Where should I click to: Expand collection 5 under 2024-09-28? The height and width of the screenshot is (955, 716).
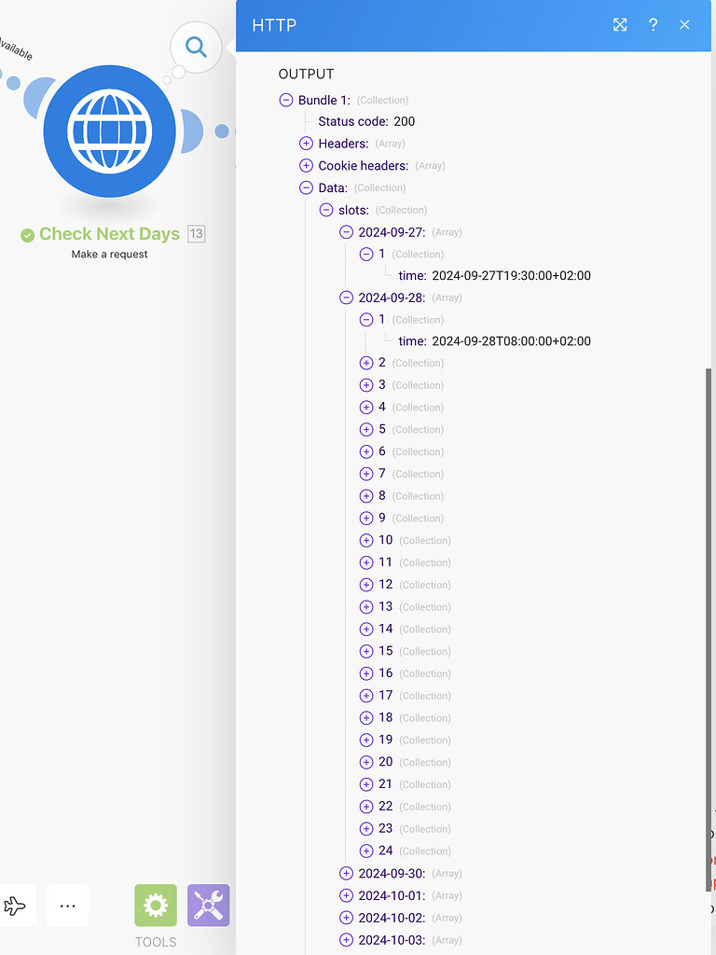pos(366,429)
